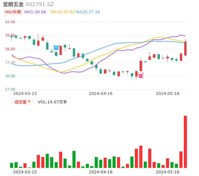Click the 2024-05-16 date label under volume chart
Screen dimensions: 199x176
tap(168, 172)
